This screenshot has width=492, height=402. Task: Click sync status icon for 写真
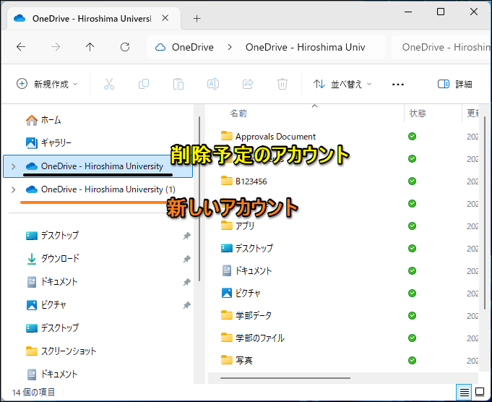[412, 360]
